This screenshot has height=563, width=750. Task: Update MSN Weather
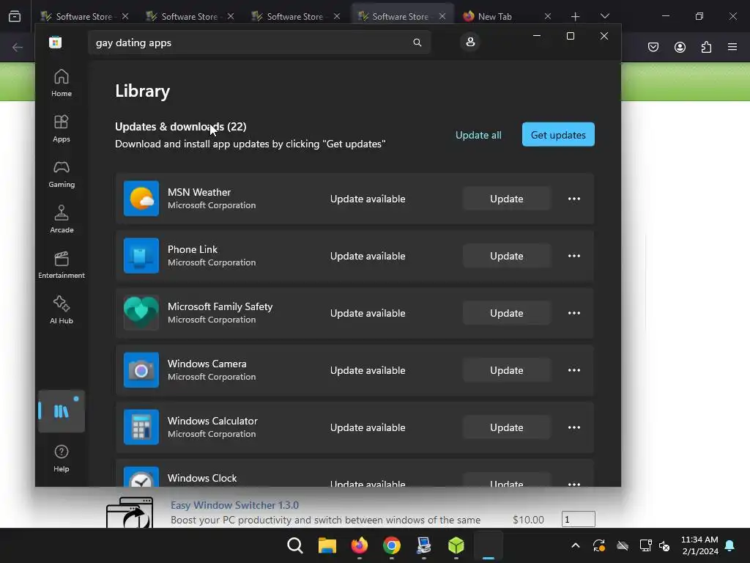(507, 199)
